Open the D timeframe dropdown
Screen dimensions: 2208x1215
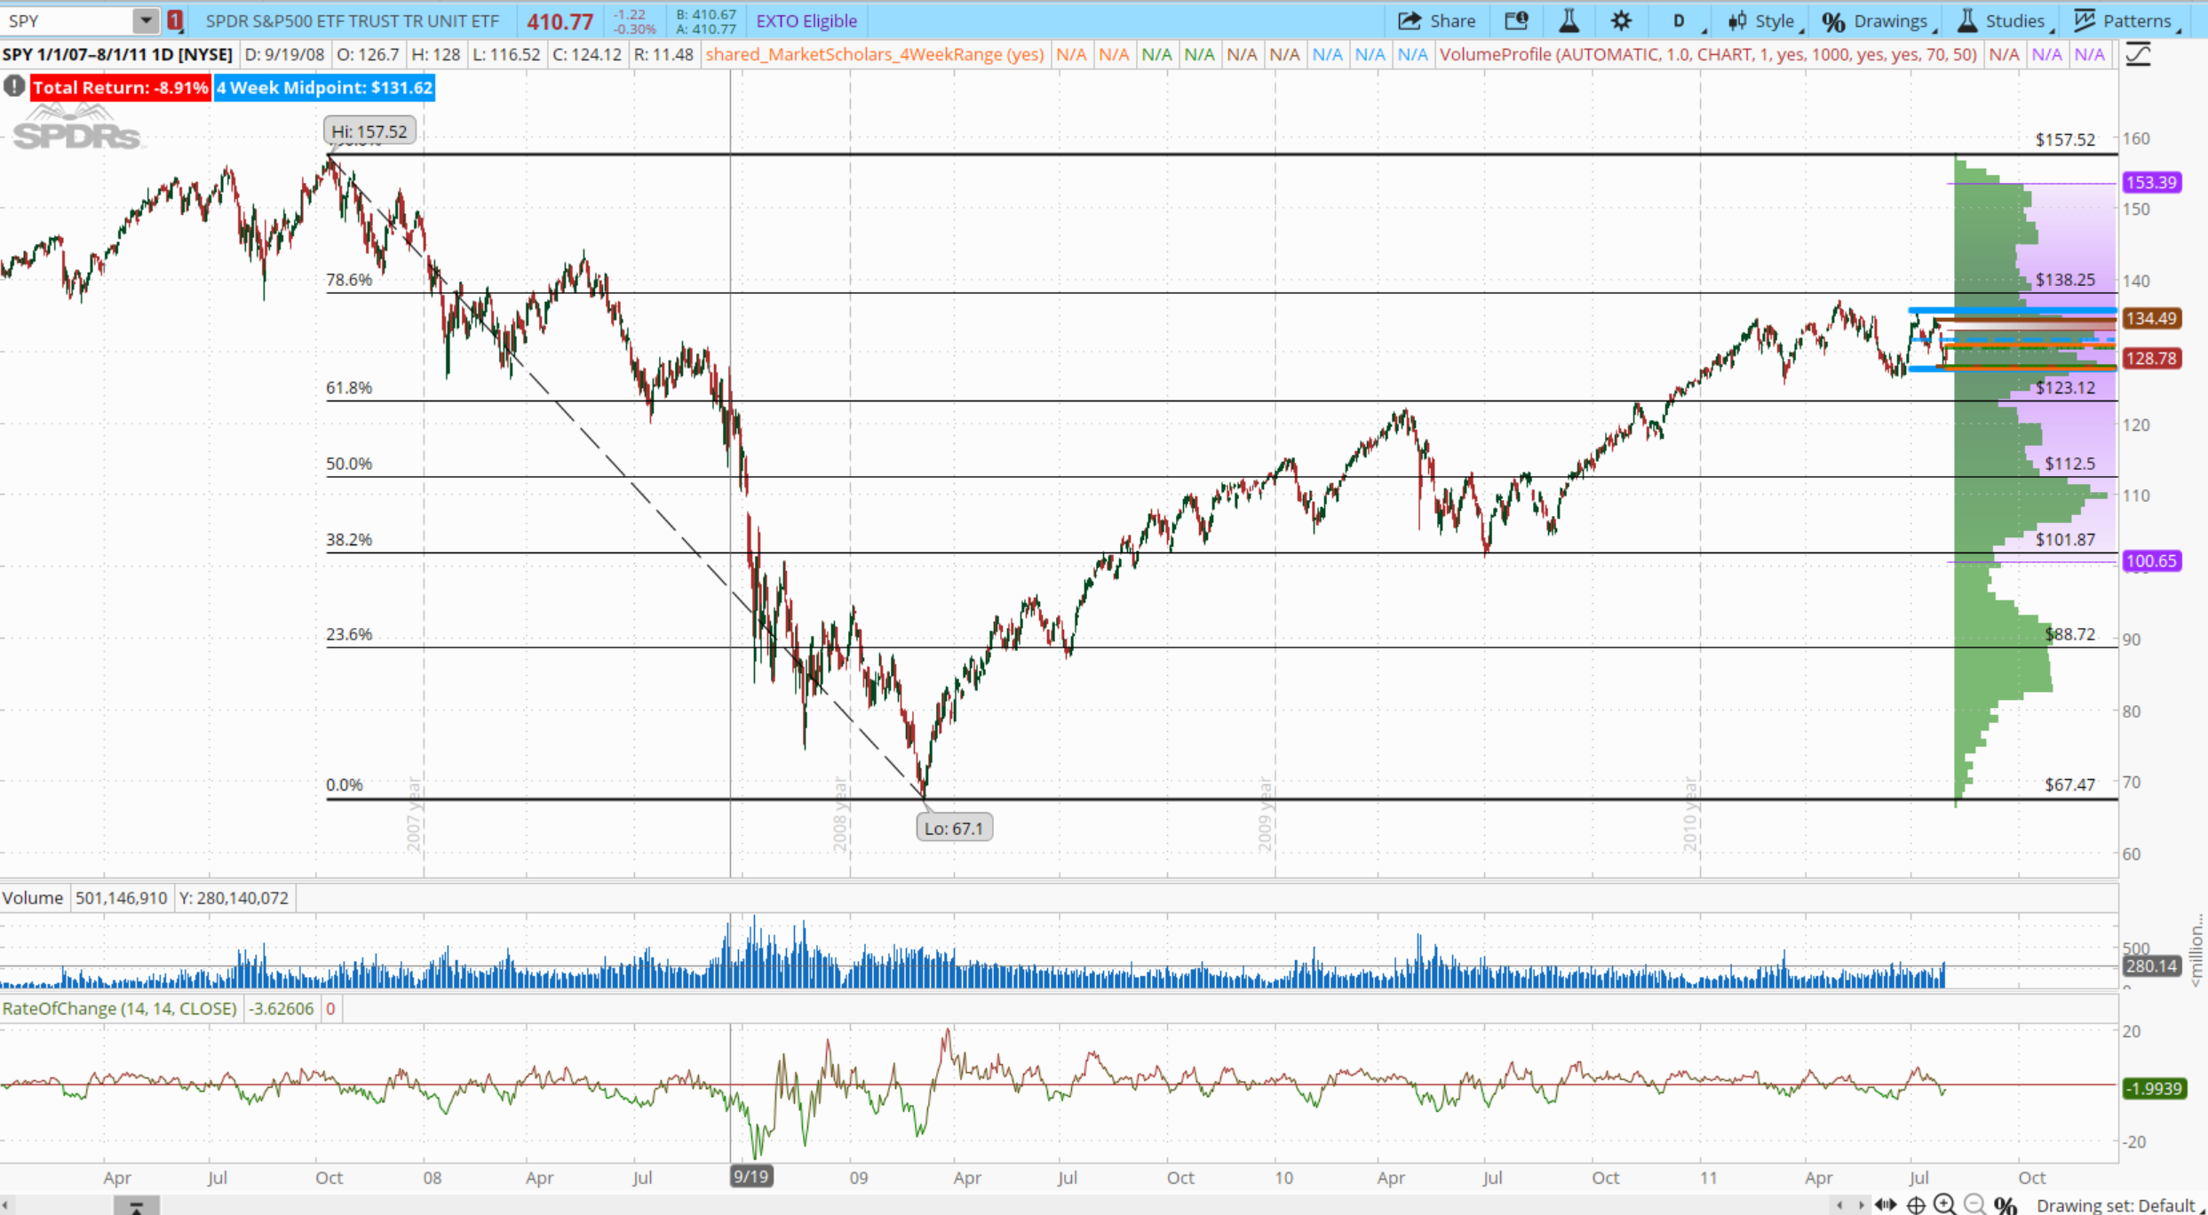1680,20
